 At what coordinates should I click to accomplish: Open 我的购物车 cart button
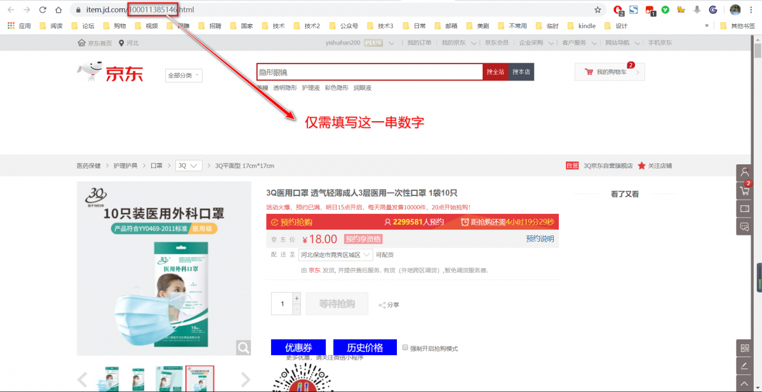coord(610,72)
